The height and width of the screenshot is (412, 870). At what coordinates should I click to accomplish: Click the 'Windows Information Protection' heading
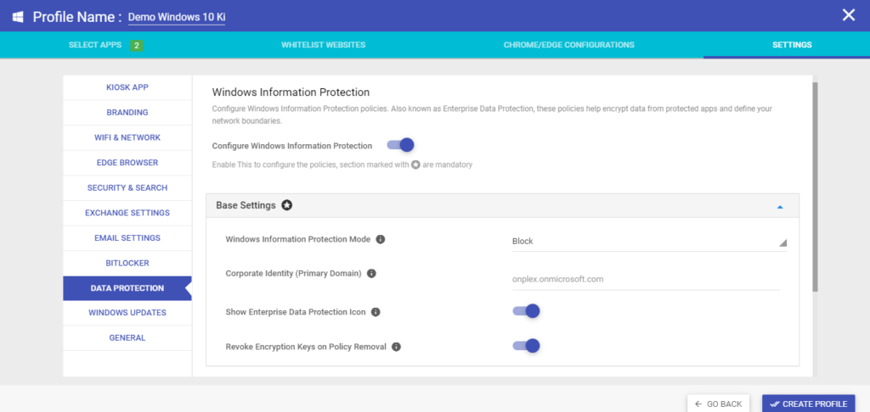coord(291,92)
